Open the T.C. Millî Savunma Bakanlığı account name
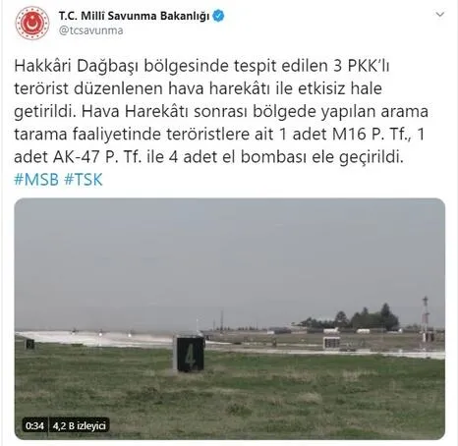This screenshot has height=446, width=458. pos(134,16)
